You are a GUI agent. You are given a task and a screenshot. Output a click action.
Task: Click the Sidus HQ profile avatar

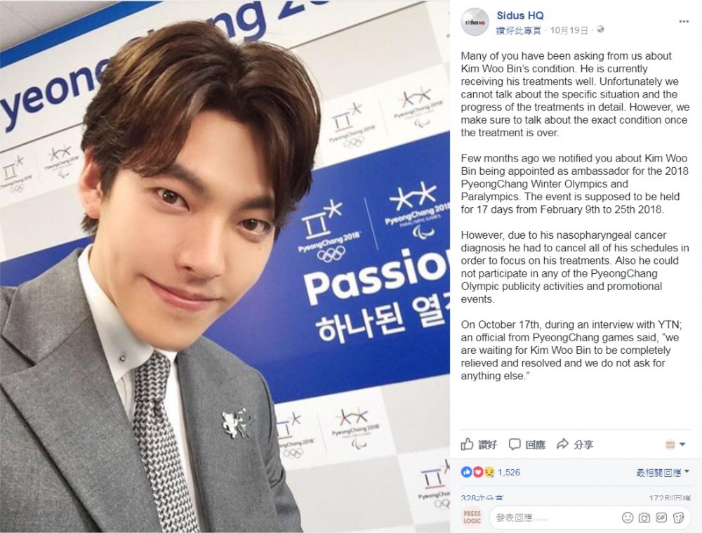click(x=475, y=22)
